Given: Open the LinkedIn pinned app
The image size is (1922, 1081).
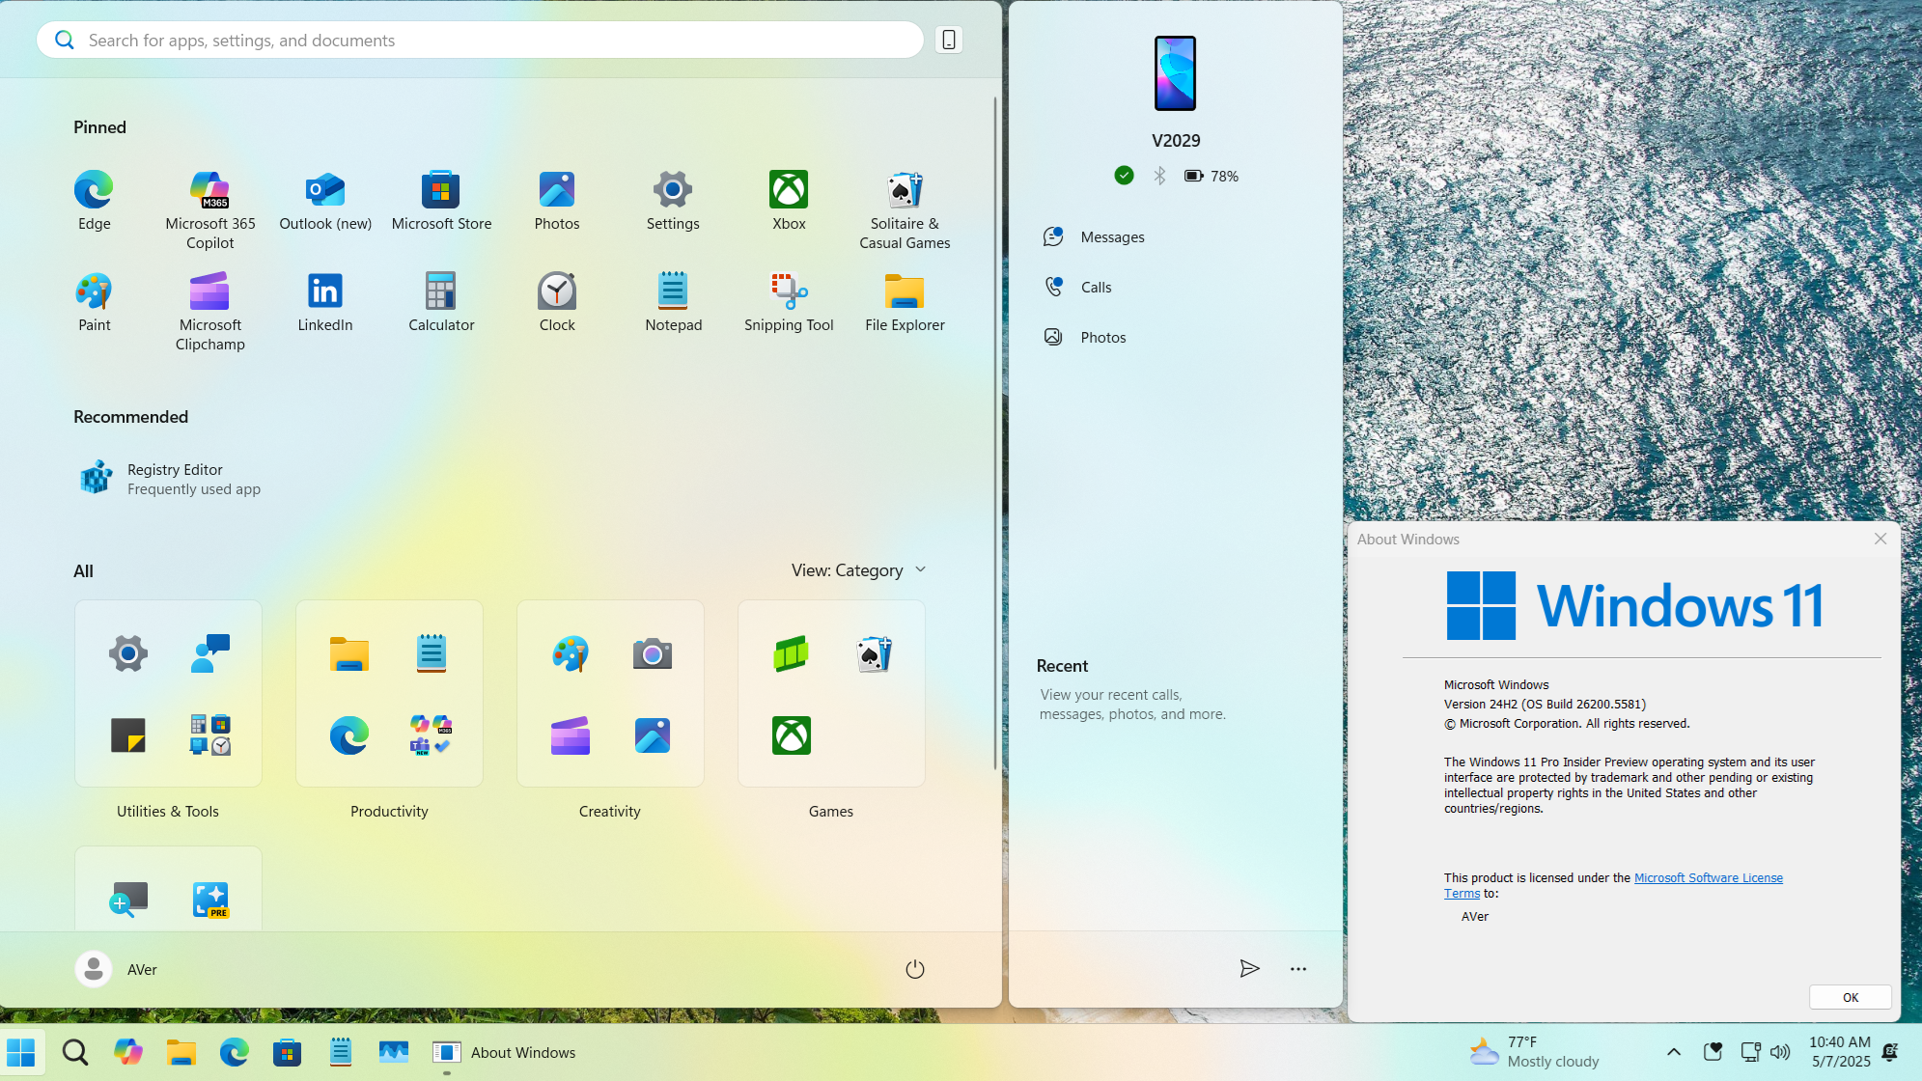Looking at the screenshot, I should point(325,302).
